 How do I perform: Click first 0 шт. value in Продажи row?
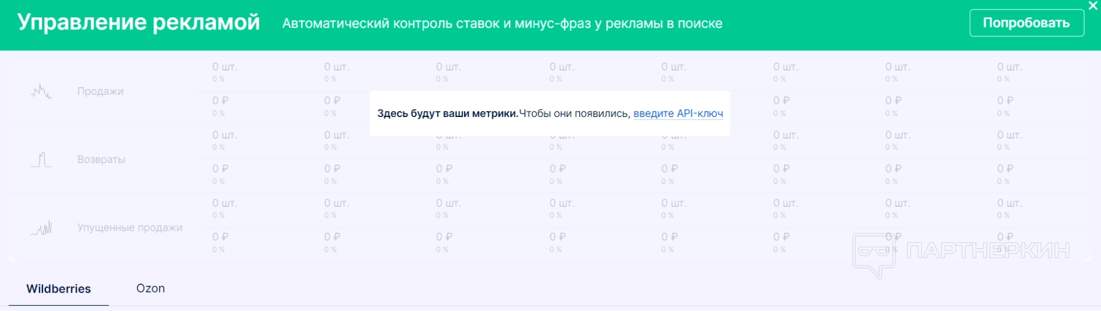pos(225,67)
